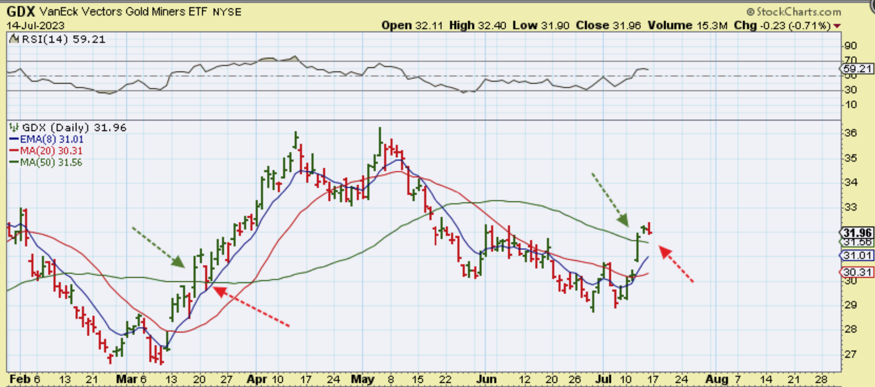The width and height of the screenshot is (875, 387).
Task: Click the GDX ticker symbol in the header
Action: [21, 11]
